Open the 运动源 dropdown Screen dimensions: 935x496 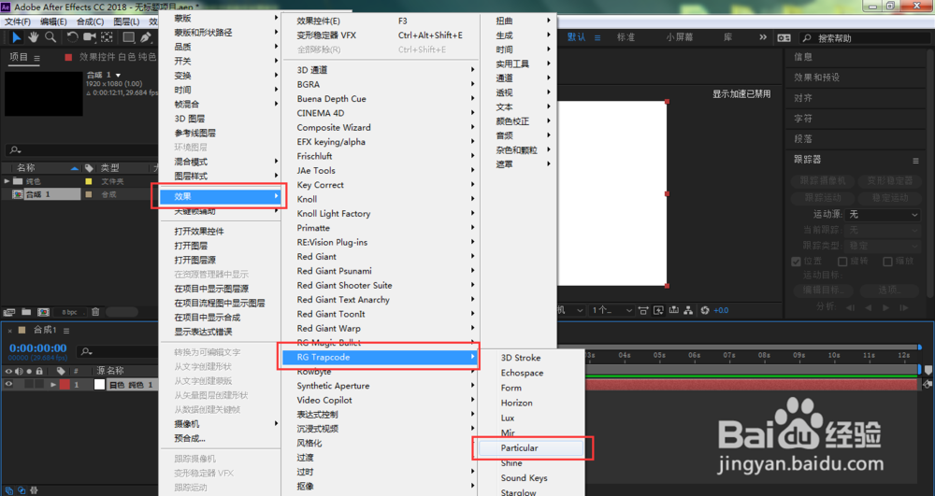[884, 214]
